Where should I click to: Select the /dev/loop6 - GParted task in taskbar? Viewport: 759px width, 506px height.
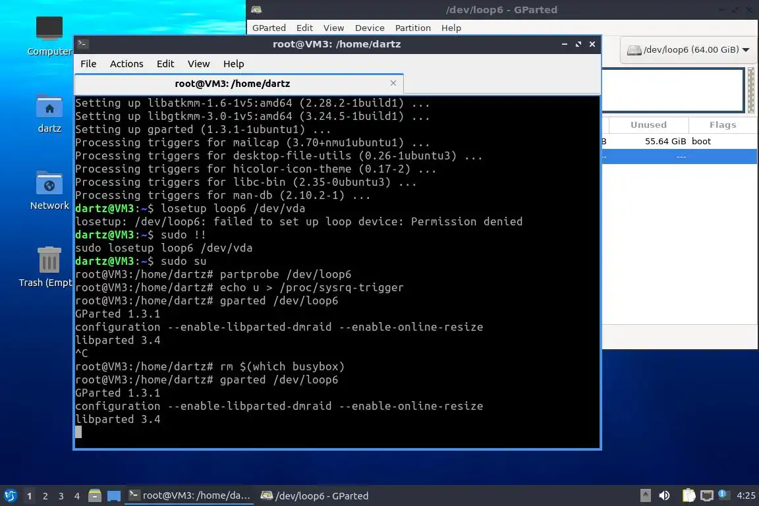315,495
